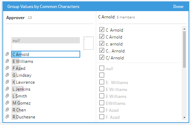Click Done to finish grouping
The image size is (191, 125).
click(178, 7)
